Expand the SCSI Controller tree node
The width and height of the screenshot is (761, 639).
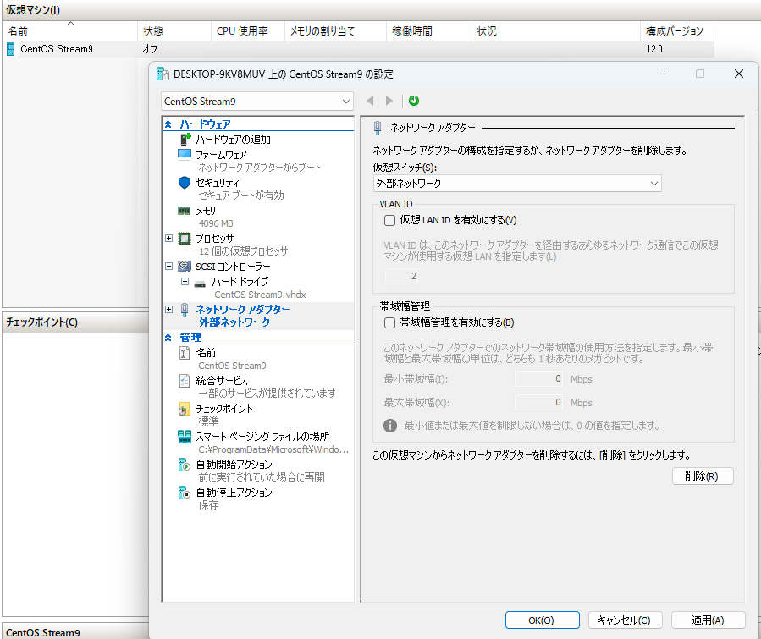pyautogui.click(x=169, y=267)
